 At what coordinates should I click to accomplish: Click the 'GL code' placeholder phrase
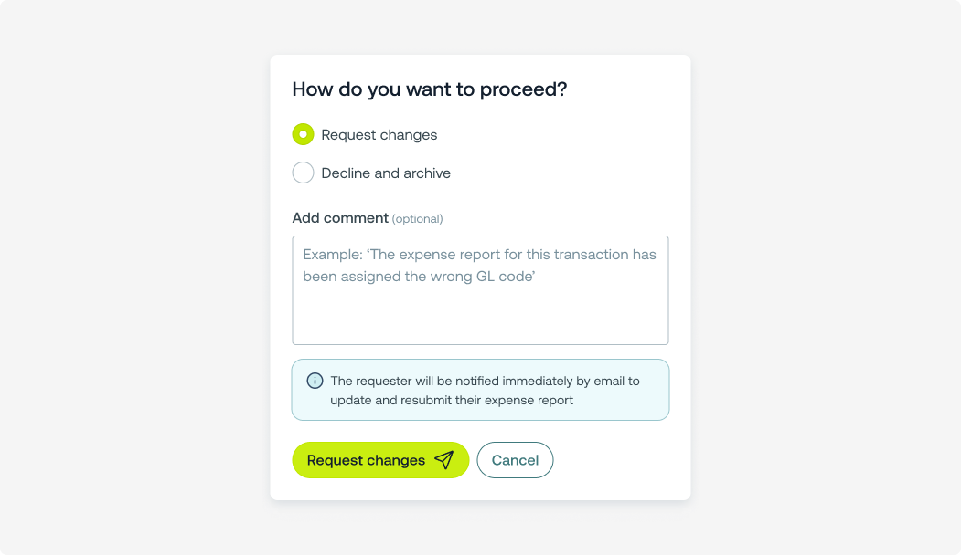pos(507,276)
